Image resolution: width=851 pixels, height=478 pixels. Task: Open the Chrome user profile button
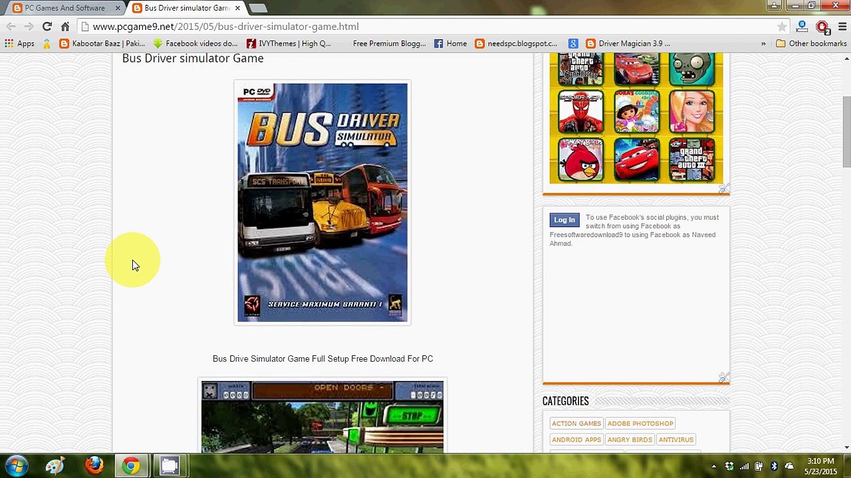point(774,6)
